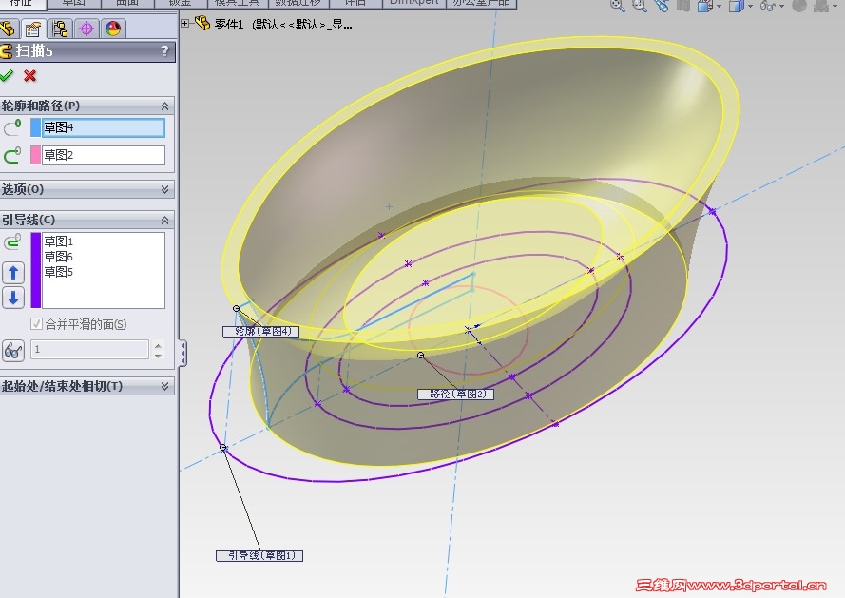Select the 草图4 profile input box

(x=104, y=127)
